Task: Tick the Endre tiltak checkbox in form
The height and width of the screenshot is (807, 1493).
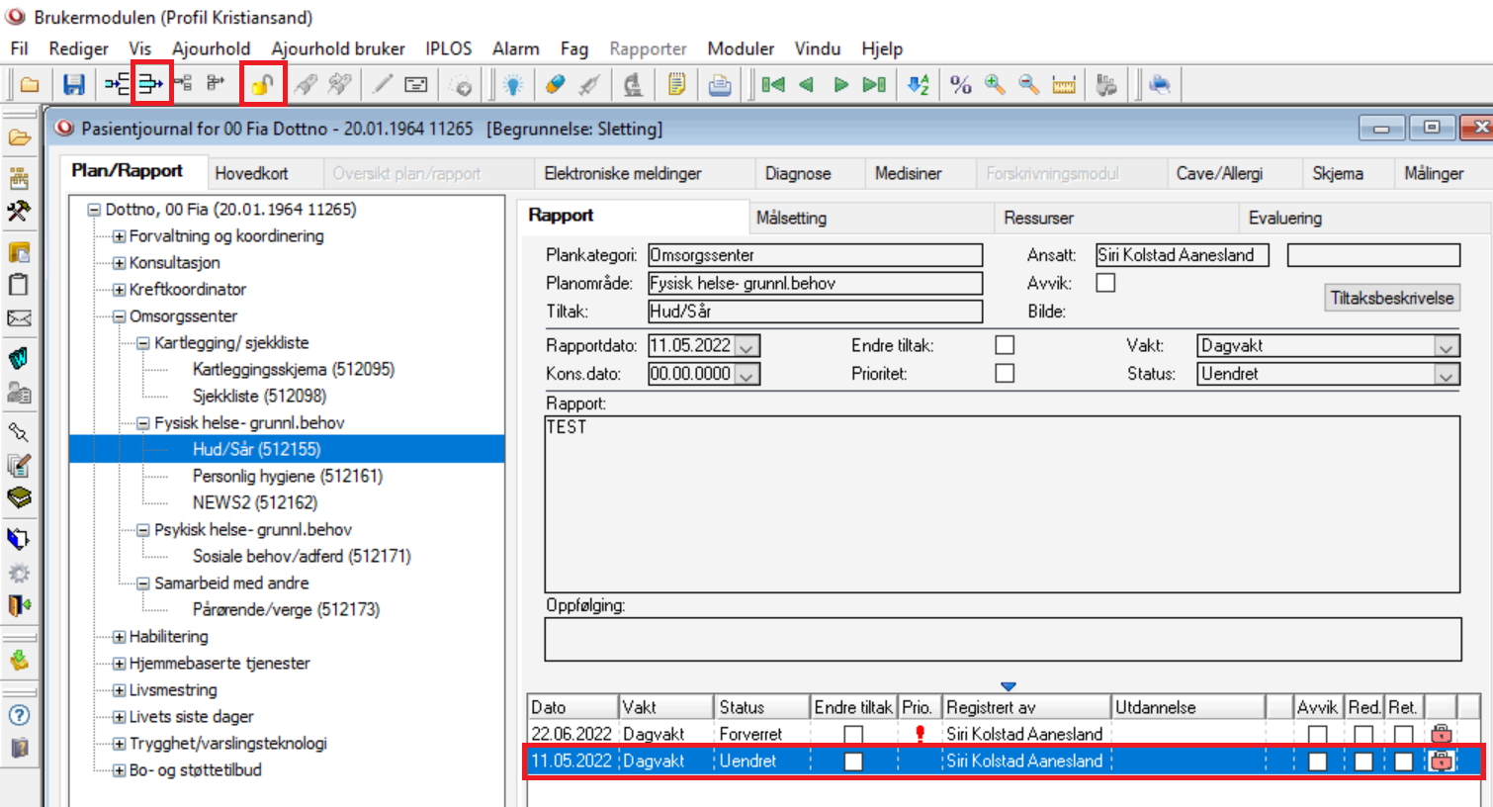Action: (1005, 345)
